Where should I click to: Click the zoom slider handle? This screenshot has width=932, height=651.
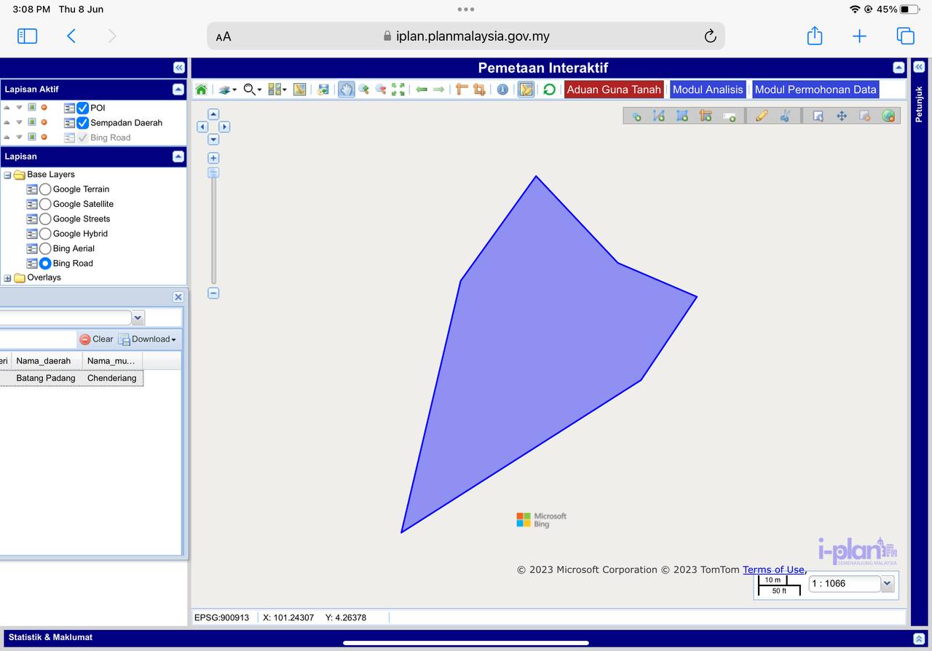(x=213, y=173)
